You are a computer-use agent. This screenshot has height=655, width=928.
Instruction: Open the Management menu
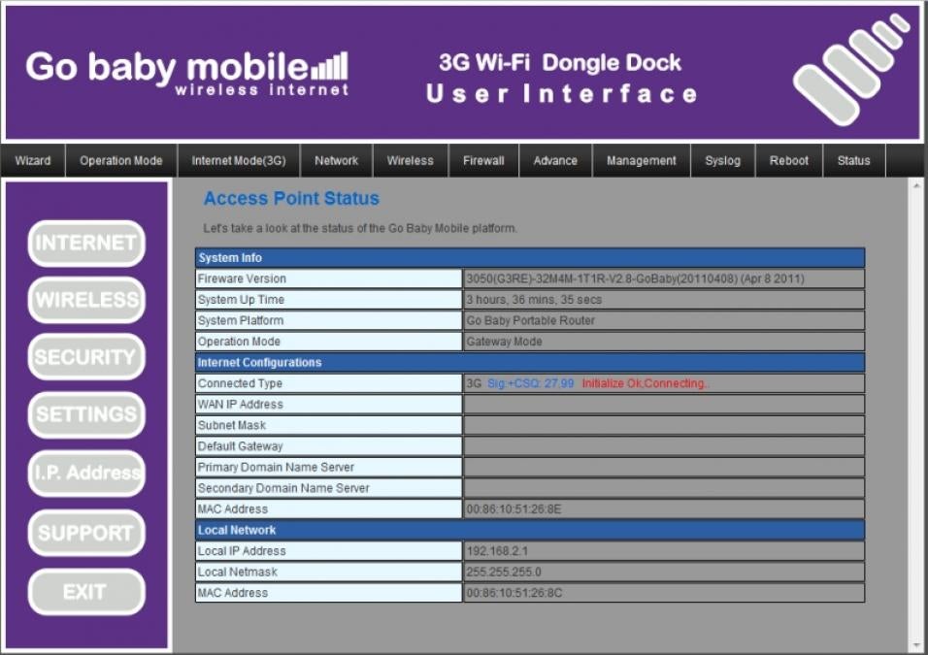(x=642, y=161)
